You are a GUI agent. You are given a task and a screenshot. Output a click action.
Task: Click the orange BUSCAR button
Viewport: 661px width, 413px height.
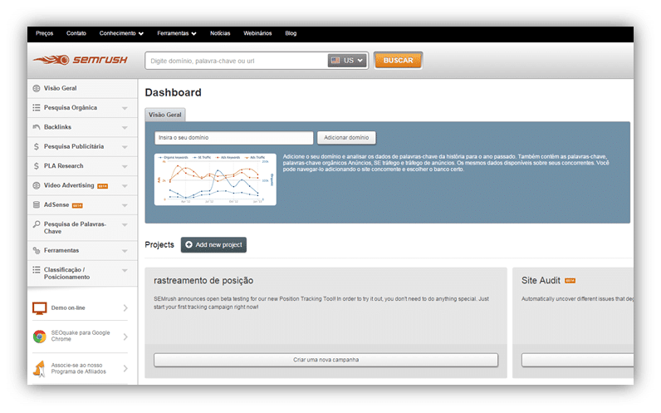point(398,61)
